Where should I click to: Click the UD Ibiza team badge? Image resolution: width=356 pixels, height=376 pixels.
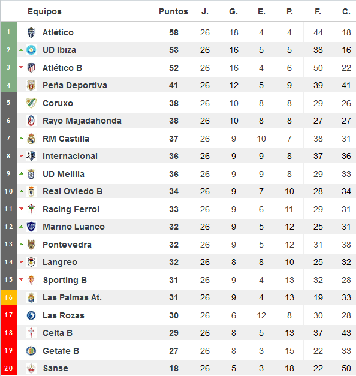(31, 50)
